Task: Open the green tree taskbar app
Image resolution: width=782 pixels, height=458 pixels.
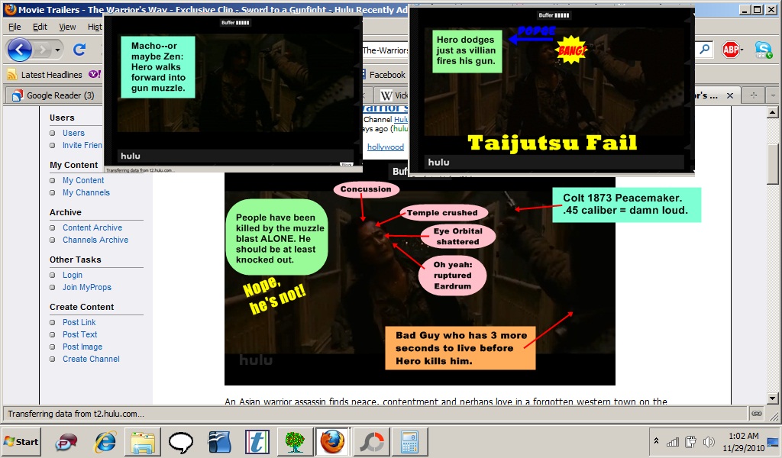Action: pos(295,442)
